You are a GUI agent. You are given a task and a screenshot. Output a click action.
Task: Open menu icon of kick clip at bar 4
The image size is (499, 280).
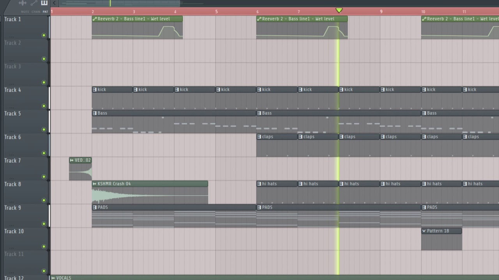point(177,89)
